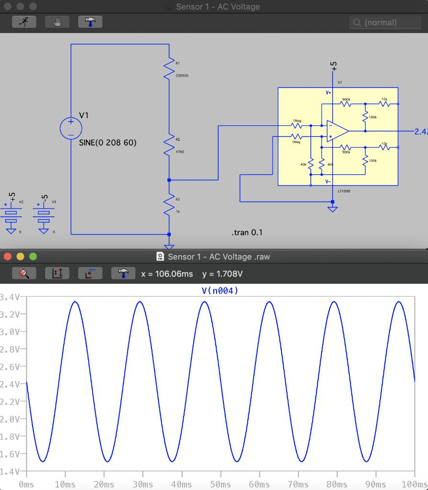
Task: Click the zoom-to-fit magnifier icon in the waveform toolbar
Action: 24,273
